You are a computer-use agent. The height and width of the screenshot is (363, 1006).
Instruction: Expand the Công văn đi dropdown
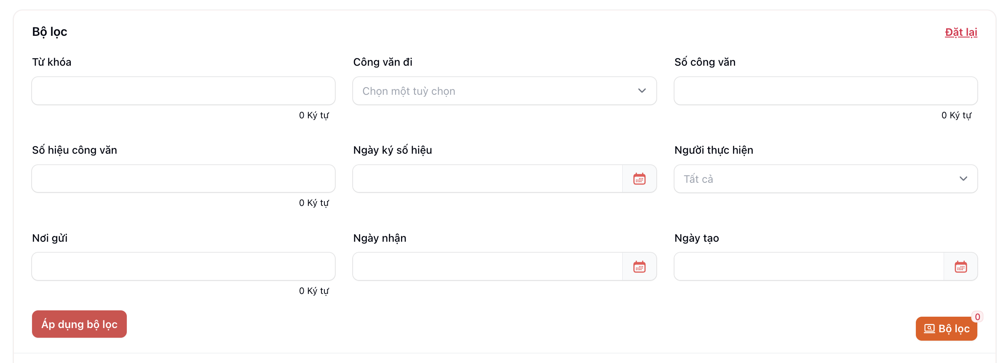[504, 91]
